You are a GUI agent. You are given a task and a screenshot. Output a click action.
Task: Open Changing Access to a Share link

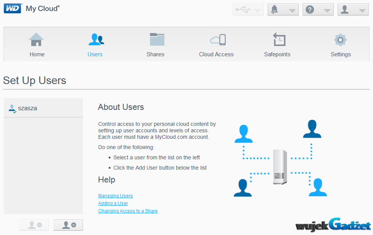[x=128, y=211]
